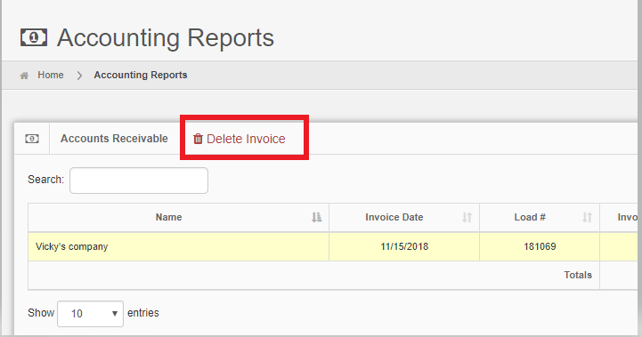642x337 pixels.
Task: Open the Home breadcrumb link
Action: 51,75
